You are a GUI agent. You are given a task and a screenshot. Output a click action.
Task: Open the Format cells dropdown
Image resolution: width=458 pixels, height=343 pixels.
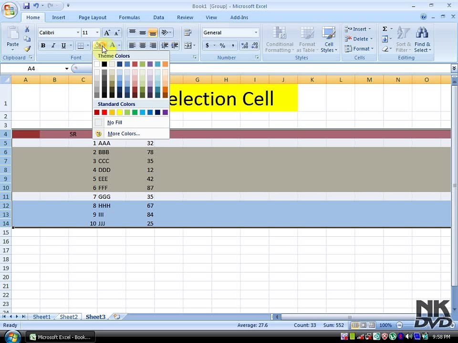point(359,49)
